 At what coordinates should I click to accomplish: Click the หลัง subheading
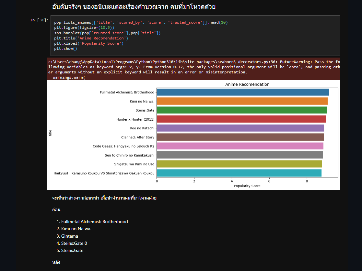(x=56, y=262)
